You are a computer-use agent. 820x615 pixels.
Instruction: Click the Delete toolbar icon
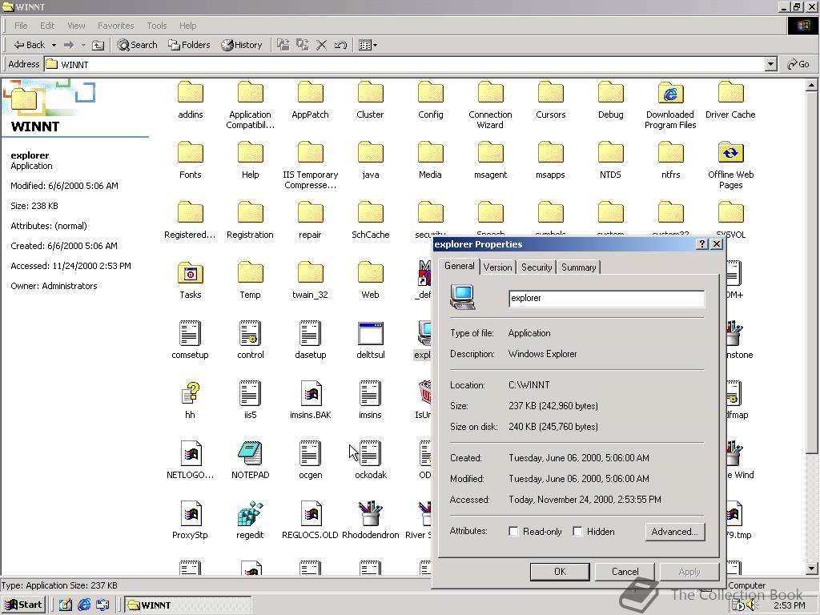322,45
